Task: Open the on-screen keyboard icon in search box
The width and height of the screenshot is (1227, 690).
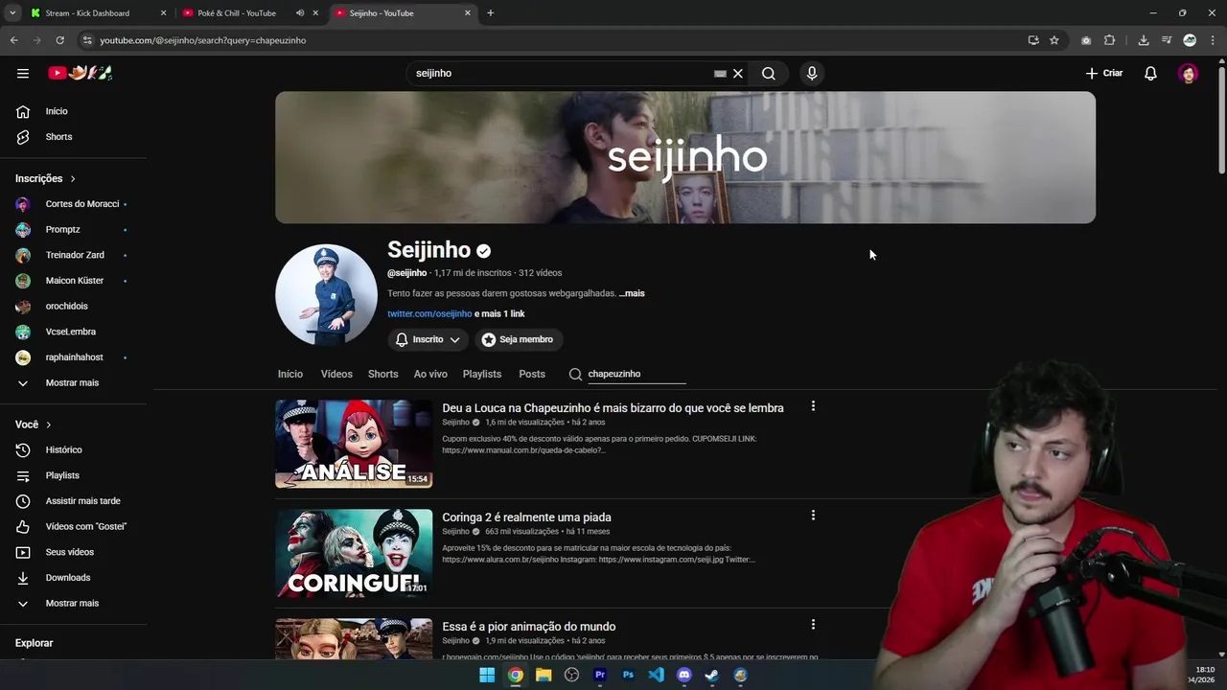Action: coord(720,73)
